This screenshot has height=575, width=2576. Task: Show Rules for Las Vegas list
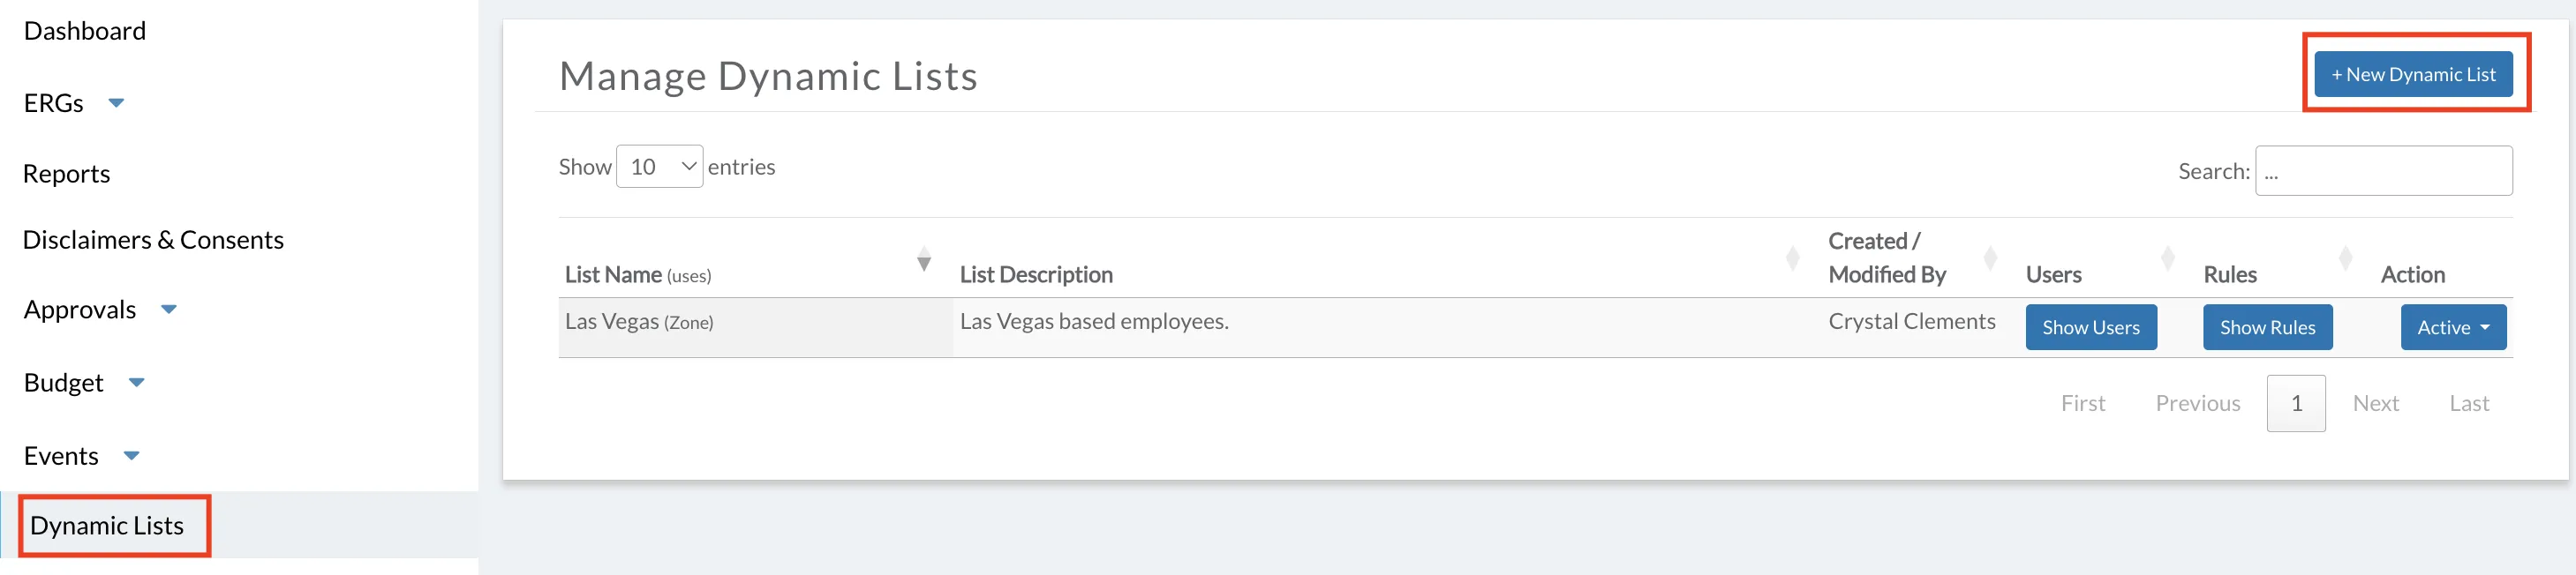click(2267, 327)
